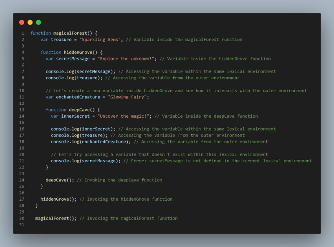Viewport: 334px width, 247px height.
Task: Click the comment "Invoking the magicalForest function"
Action: pos(129,218)
